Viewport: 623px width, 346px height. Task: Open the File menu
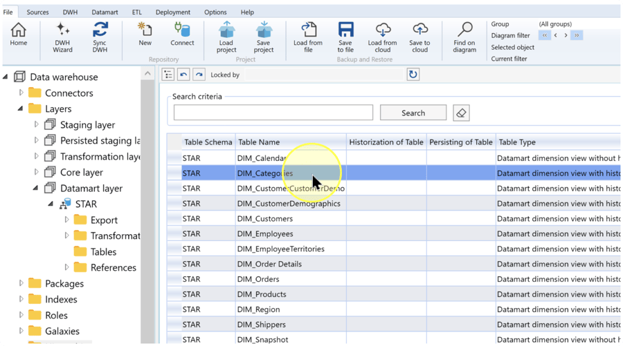8,12
